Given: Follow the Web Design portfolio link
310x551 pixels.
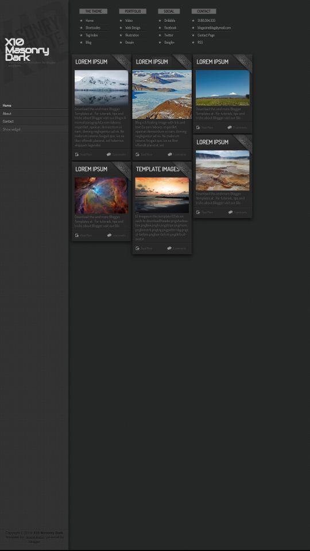Looking at the screenshot, I should [133, 28].
